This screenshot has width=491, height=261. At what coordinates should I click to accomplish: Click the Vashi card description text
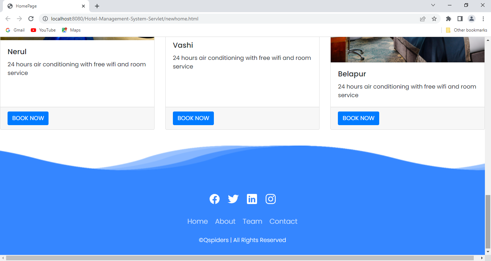click(242, 62)
